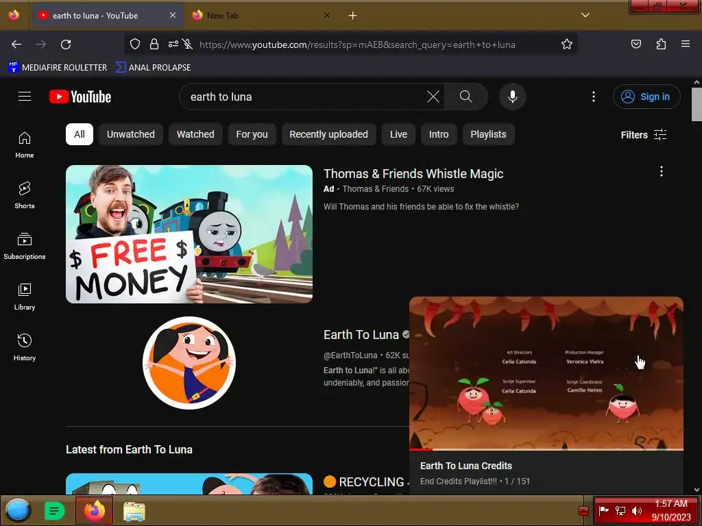Close the miniplayer
The width and height of the screenshot is (702, 526).
pyautogui.click(x=669, y=310)
